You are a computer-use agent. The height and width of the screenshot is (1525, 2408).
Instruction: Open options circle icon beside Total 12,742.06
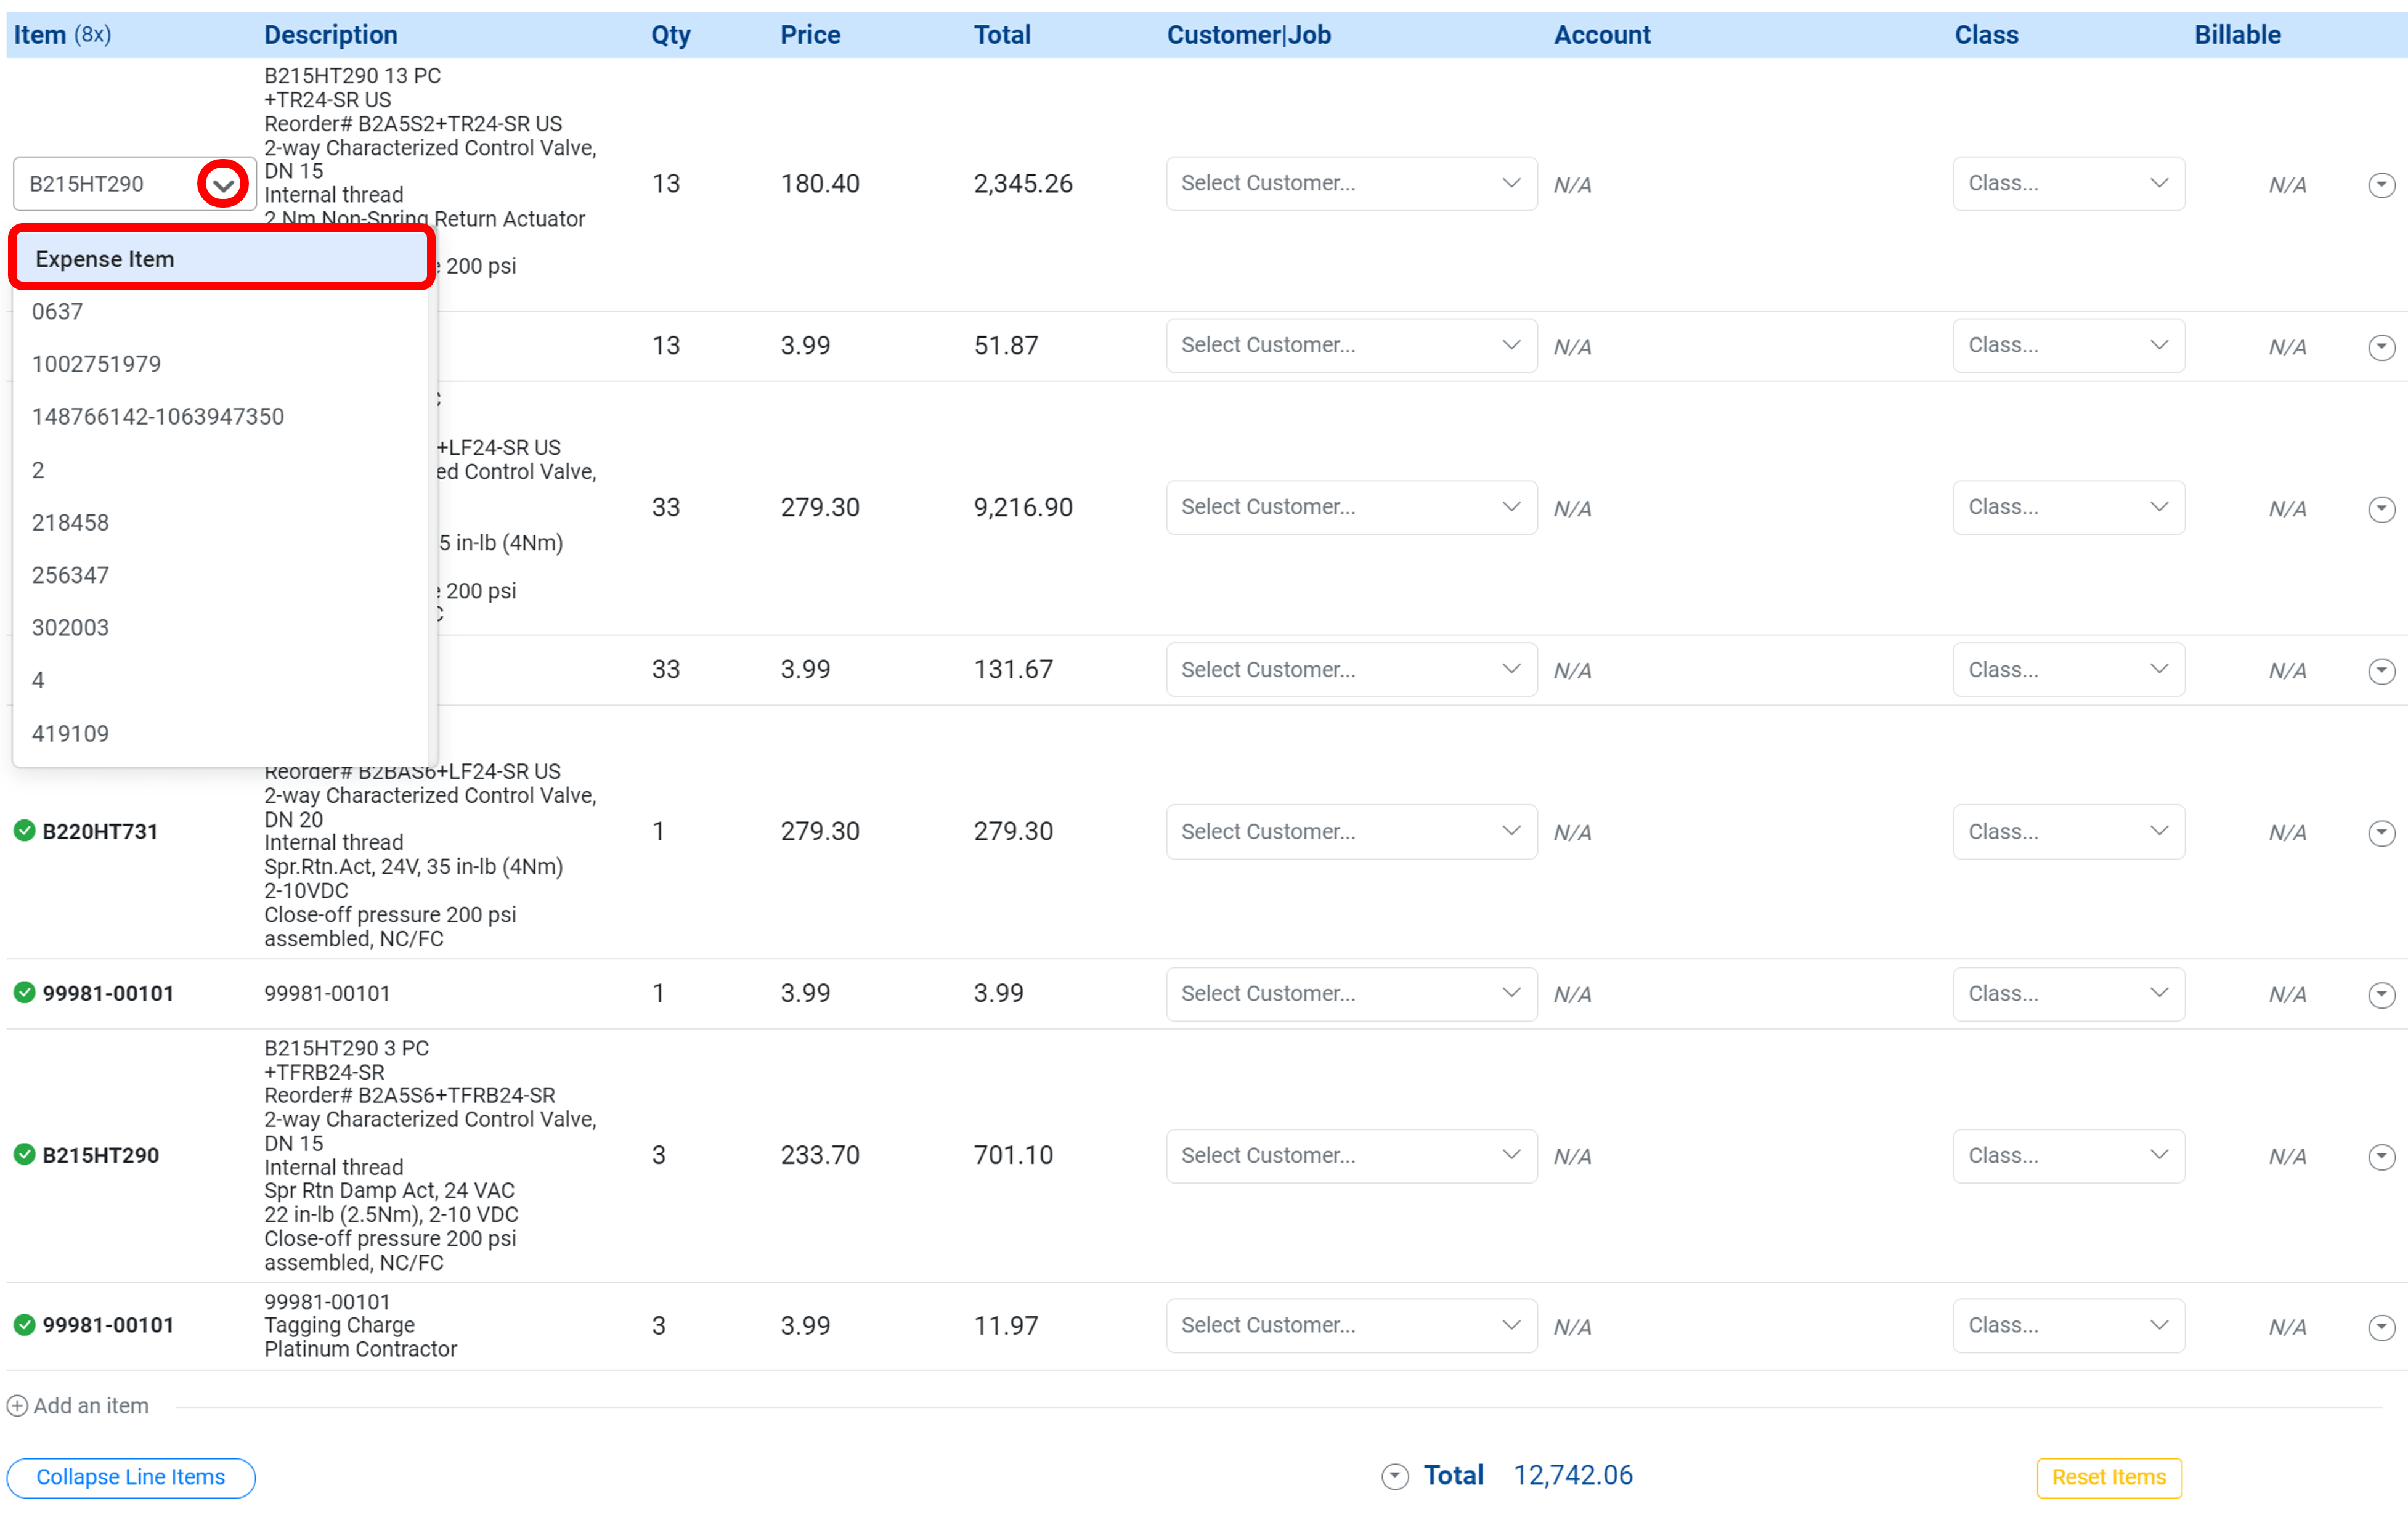coord(1394,1477)
